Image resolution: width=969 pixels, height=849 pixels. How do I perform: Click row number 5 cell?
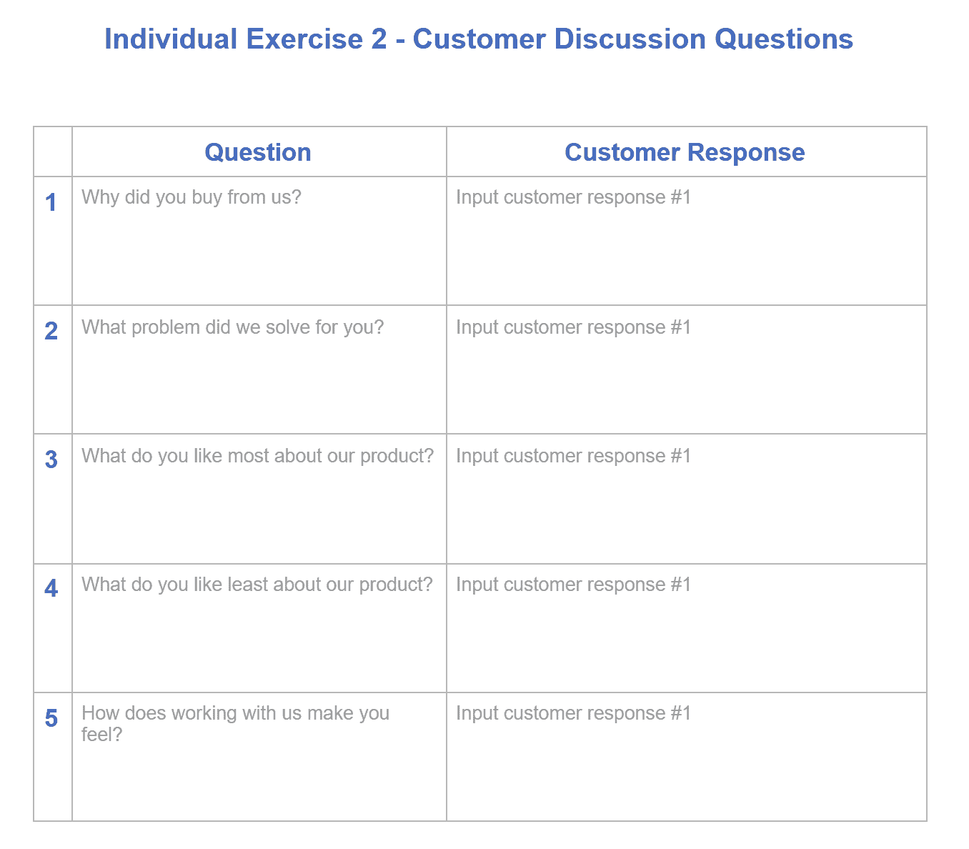point(53,757)
